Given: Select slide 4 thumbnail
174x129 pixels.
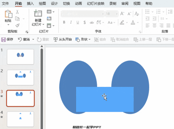Looking at the screenshot, I should (x=20, y=119).
